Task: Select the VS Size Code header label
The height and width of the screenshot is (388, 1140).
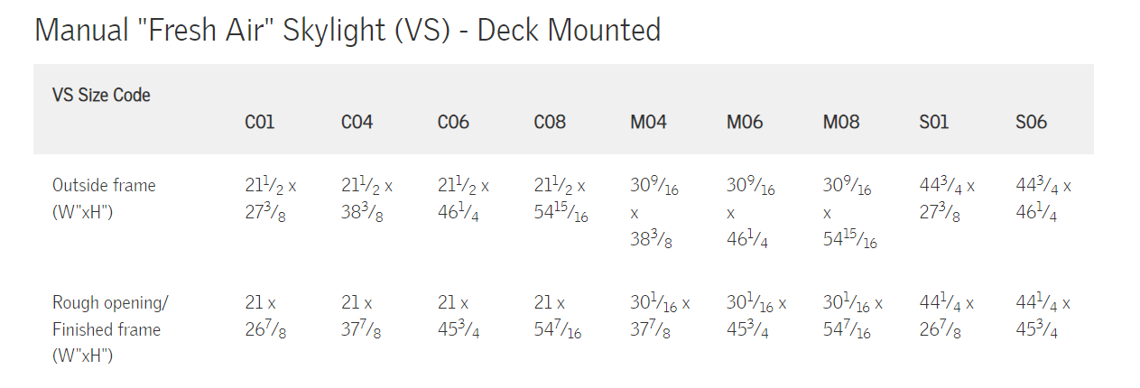Action: [x=101, y=95]
